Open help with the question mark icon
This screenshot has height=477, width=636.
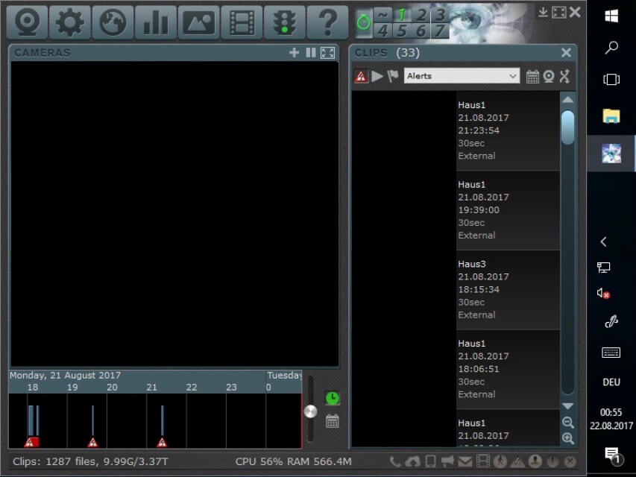(327, 22)
